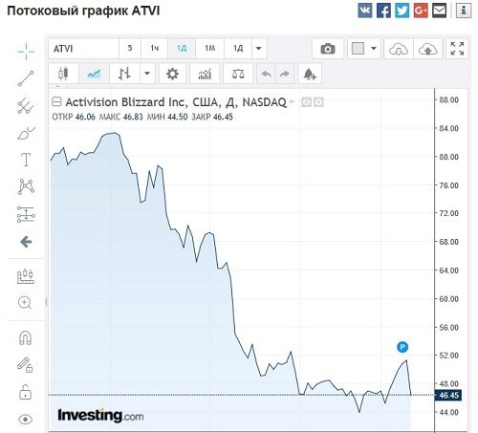The width and height of the screenshot is (478, 433).
Task: Open the color swatch picker
Action: (x=358, y=49)
